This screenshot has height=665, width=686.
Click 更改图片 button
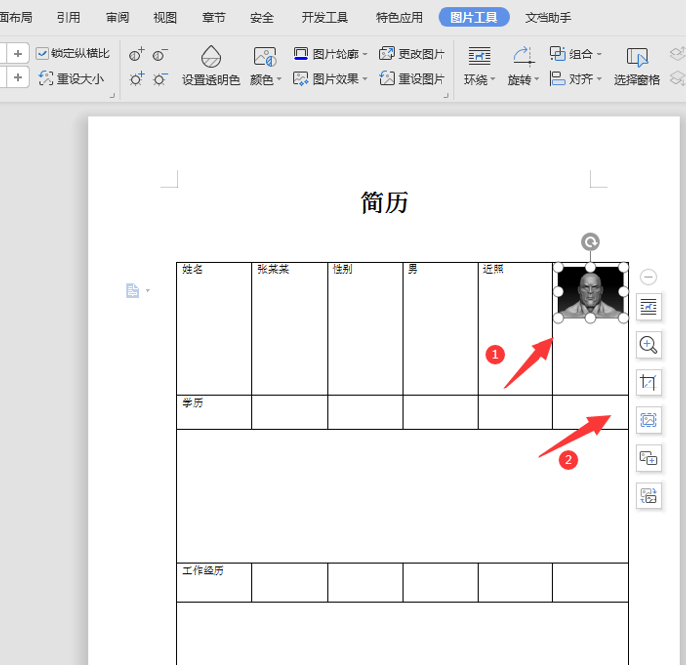[x=412, y=54]
